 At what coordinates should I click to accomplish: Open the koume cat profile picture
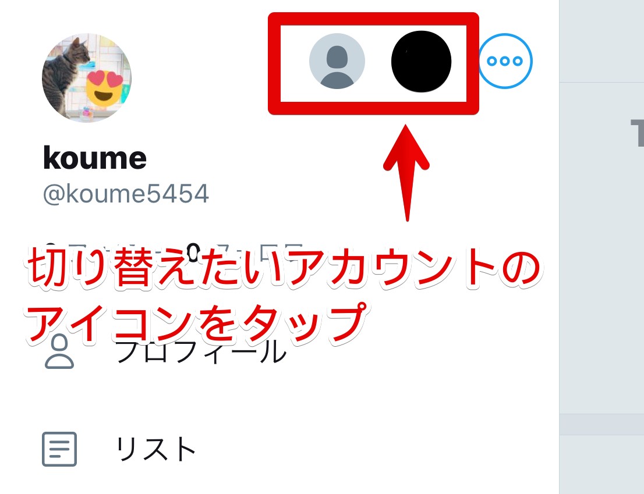pos(87,77)
